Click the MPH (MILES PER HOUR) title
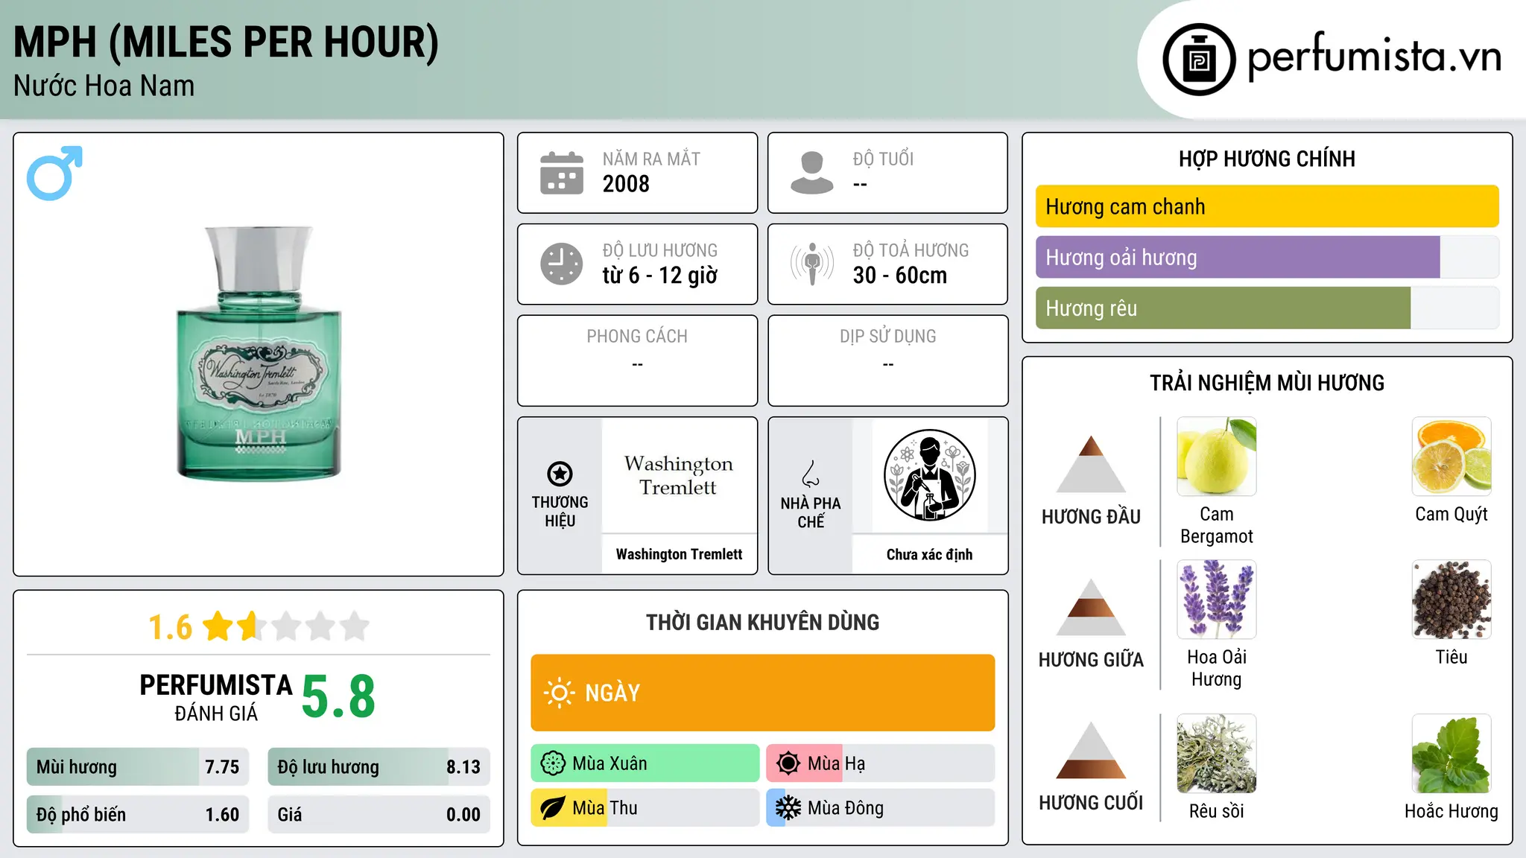The height and width of the screenshot is (858, 1526). pos(227,42)
